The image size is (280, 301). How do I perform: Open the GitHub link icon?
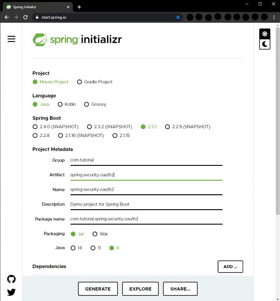coord(12,279)
